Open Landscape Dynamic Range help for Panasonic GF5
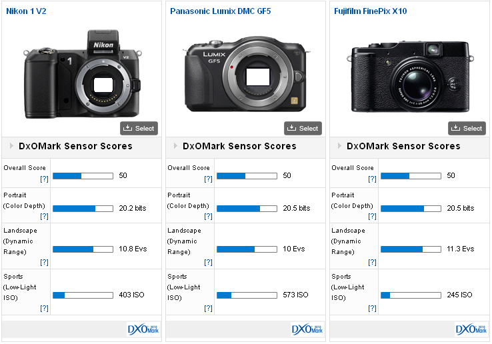The height and width of the screenshot is (344, 492). [209, 263]
